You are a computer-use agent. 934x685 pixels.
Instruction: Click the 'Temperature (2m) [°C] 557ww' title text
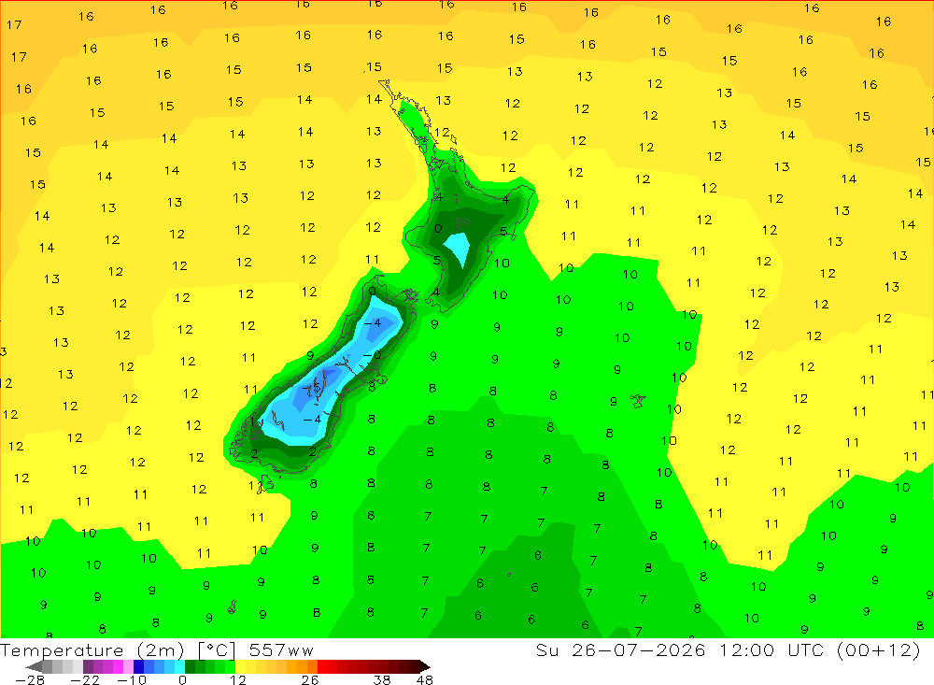tap(157, 650)
